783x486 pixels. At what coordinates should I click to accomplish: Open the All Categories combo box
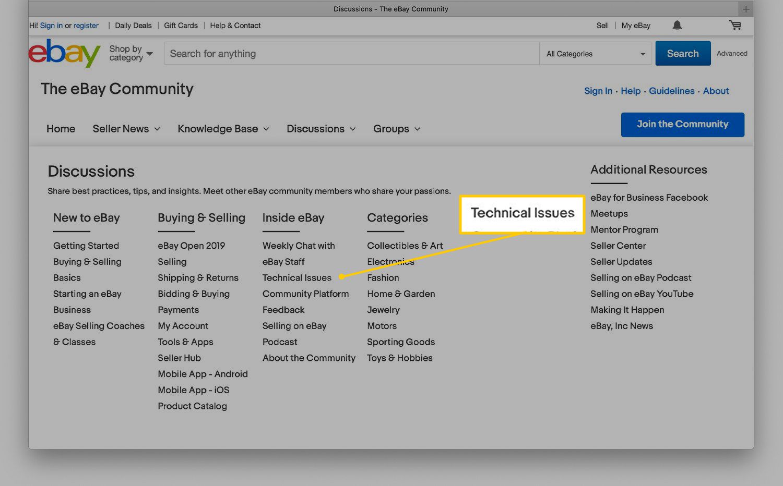[596, 54]
